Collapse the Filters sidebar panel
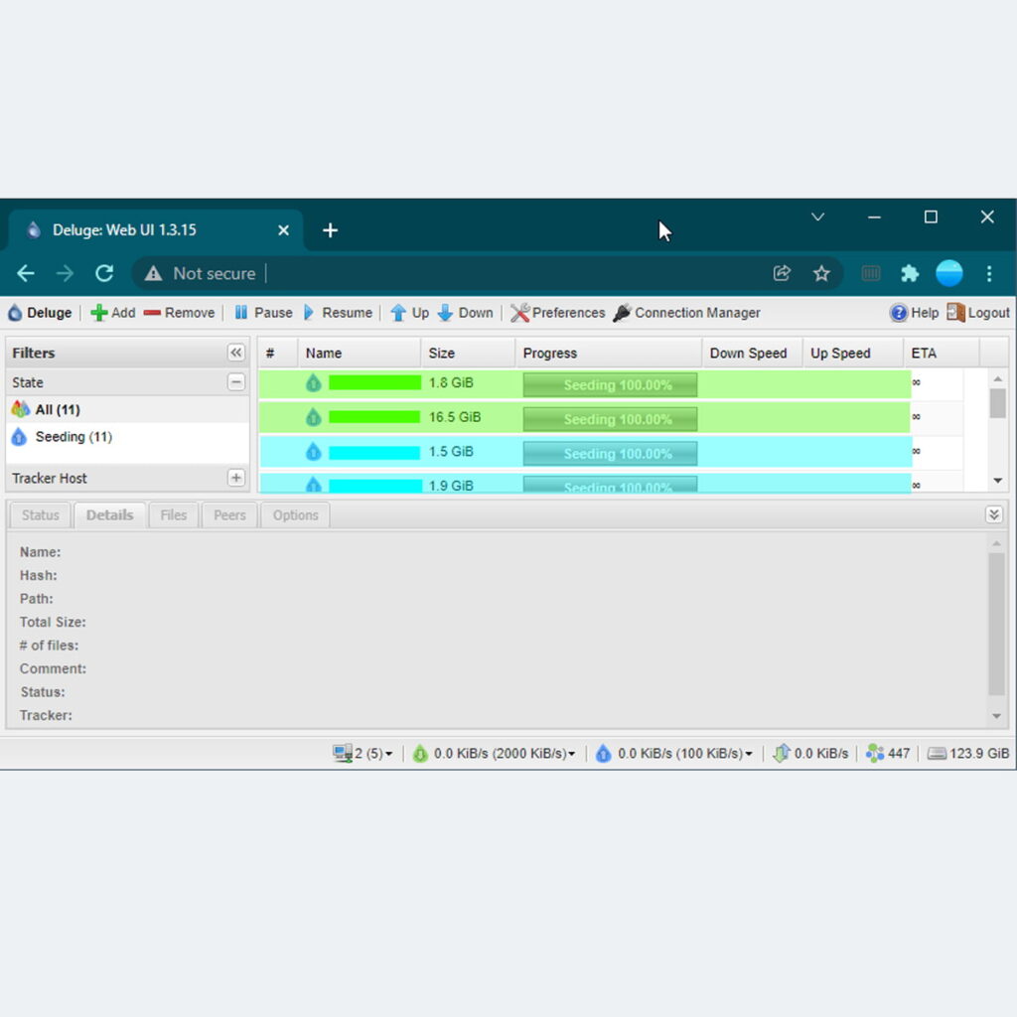The image size is (1017, 1017). tap(236, 353)
